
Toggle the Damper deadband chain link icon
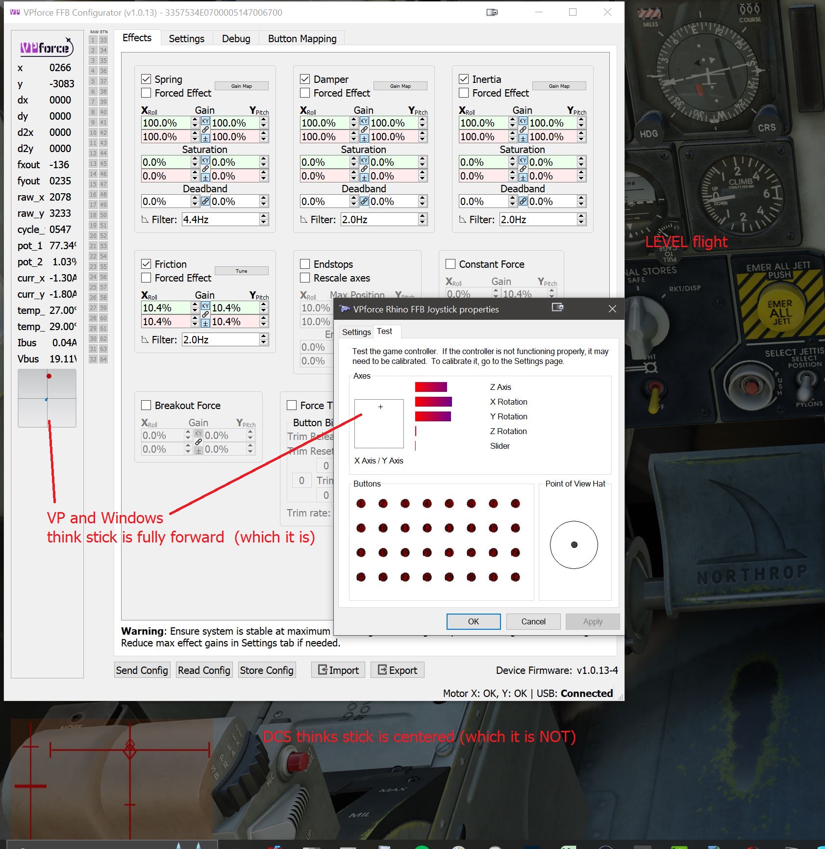pyautogui.click(x=364, y=201)
